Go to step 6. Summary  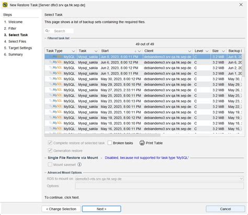14,54
